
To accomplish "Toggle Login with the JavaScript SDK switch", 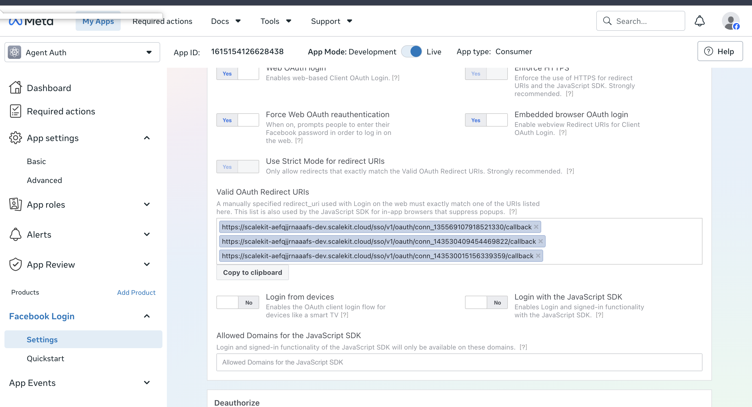I will click(x=486, y=302).
